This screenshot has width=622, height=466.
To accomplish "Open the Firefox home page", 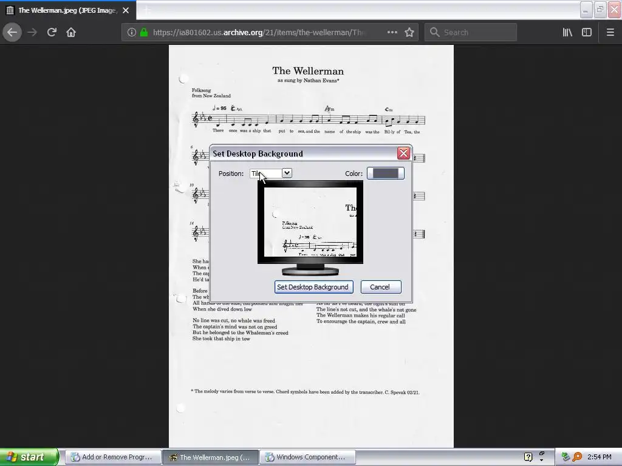I will (x=71, y=32).
